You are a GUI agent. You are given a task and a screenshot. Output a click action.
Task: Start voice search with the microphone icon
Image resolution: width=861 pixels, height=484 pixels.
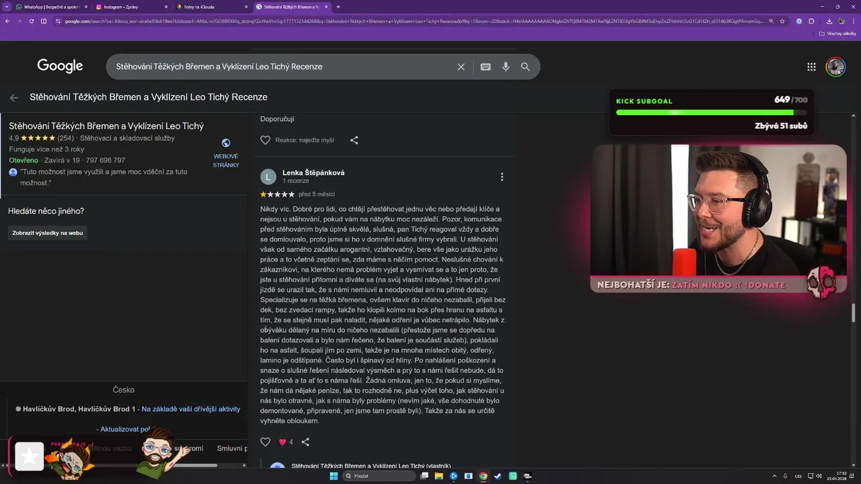[x=506, y=67]
